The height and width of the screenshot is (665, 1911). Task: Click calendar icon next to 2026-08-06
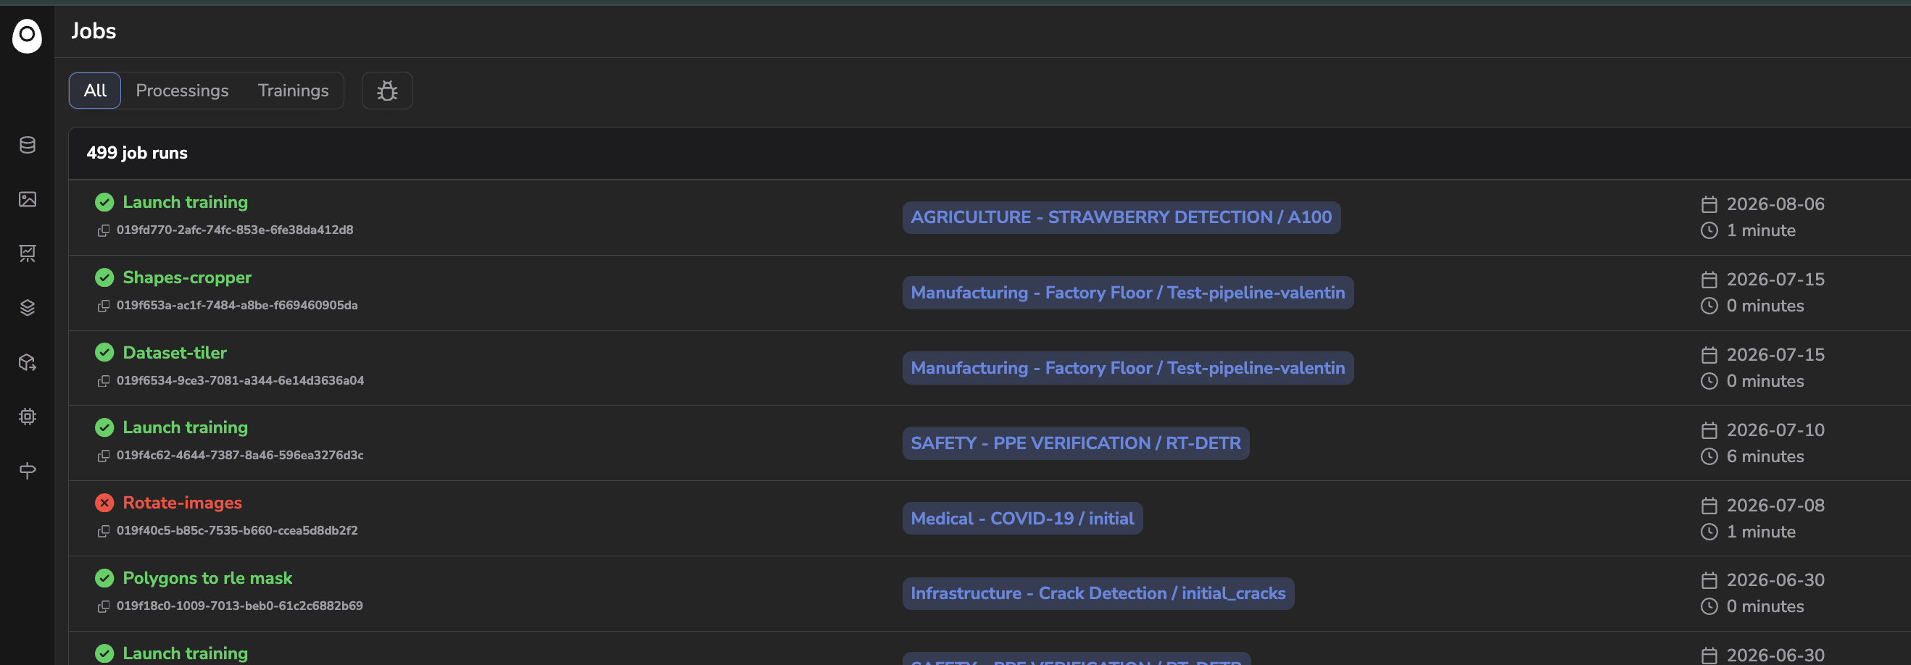(1709, 204)
